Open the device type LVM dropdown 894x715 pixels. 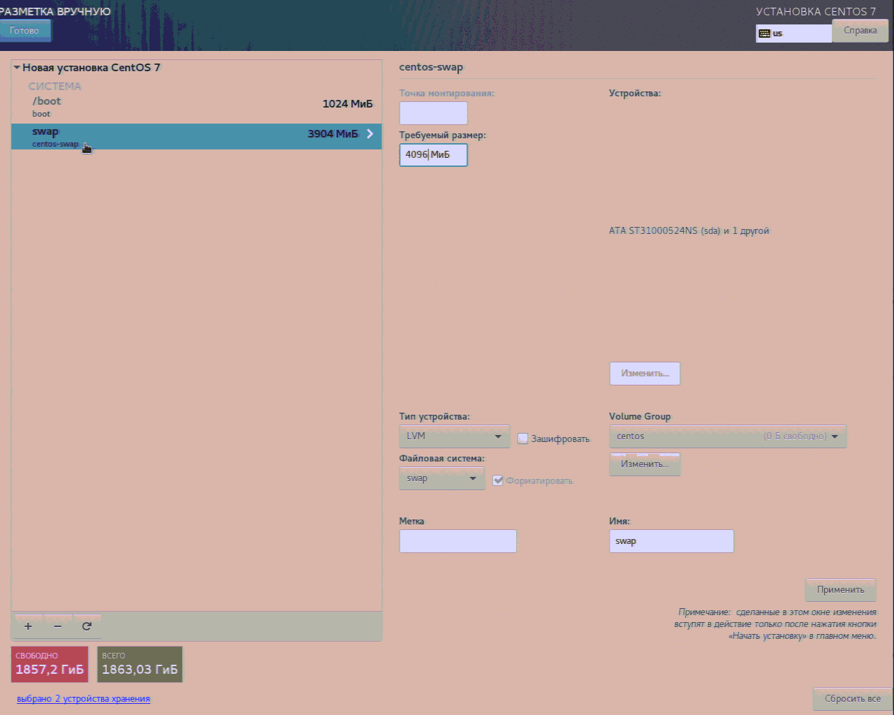[x=455, y=436]
